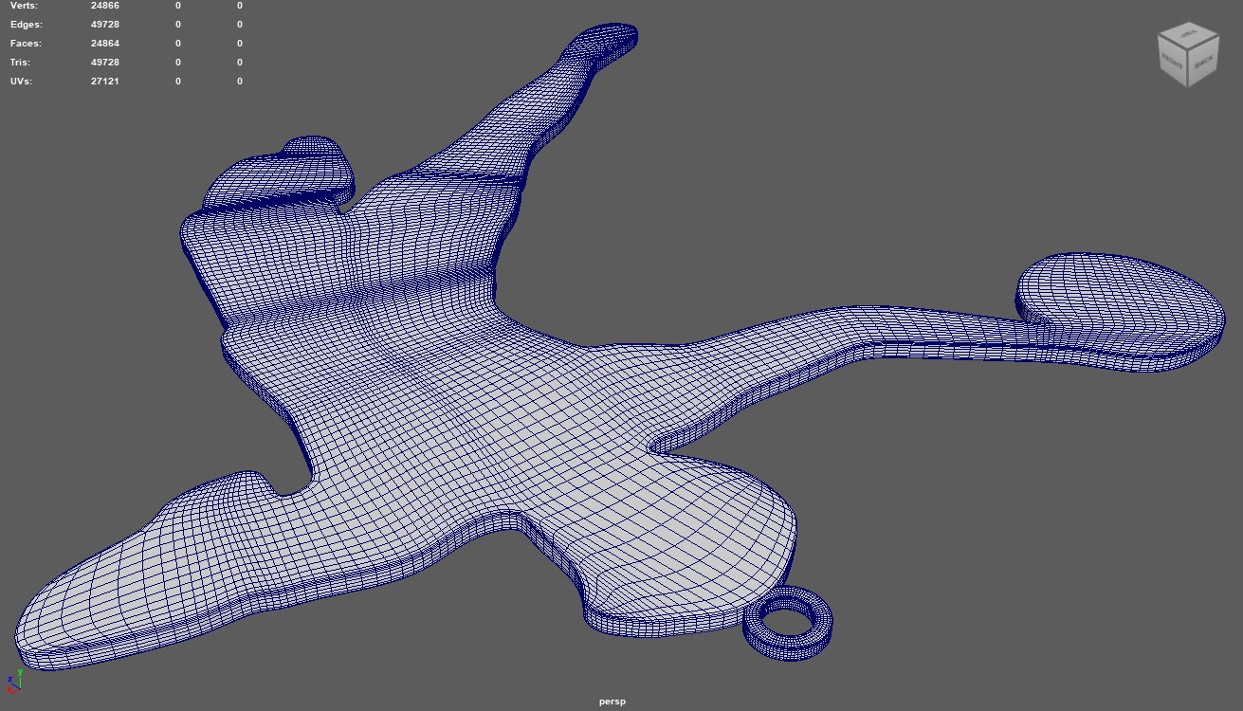This screenshot has width=1243, height=711.
Task: Click the UV count value 27121
Action: [x=105, y=82]
